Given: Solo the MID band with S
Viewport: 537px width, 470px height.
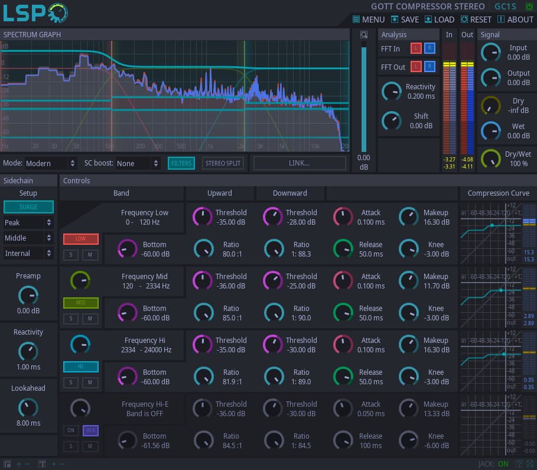Looking at the screenshot, I should 71,319.
